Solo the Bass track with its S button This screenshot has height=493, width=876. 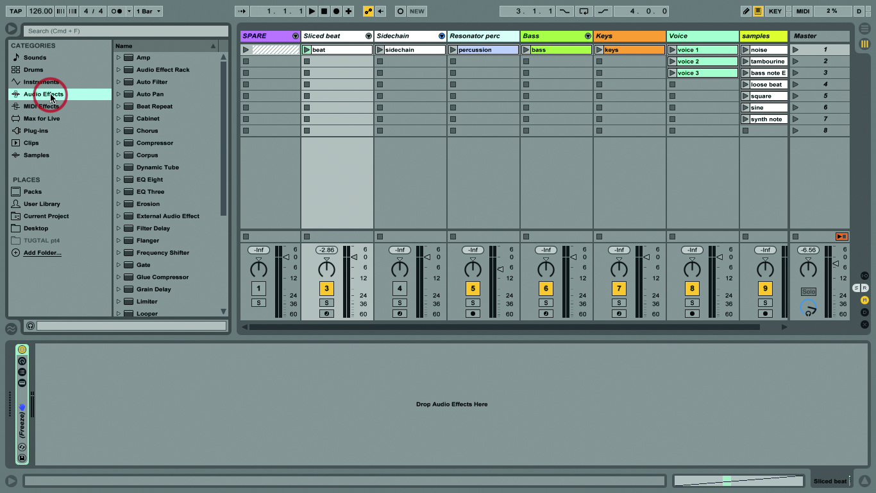point(546,302)
